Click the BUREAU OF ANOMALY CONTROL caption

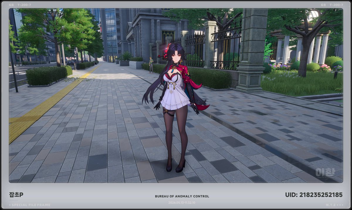(x=182, y=197)
